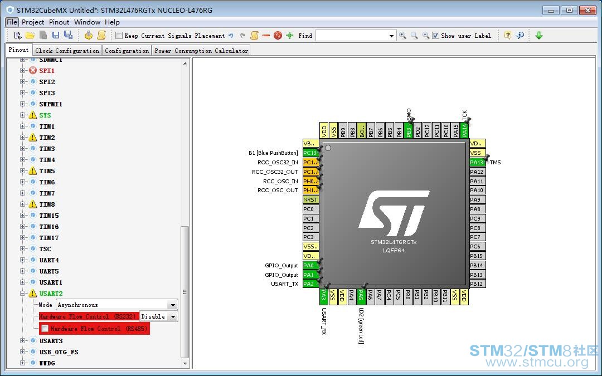
Task: Click the Open Project folder icon
Action: tap(30, 36)
